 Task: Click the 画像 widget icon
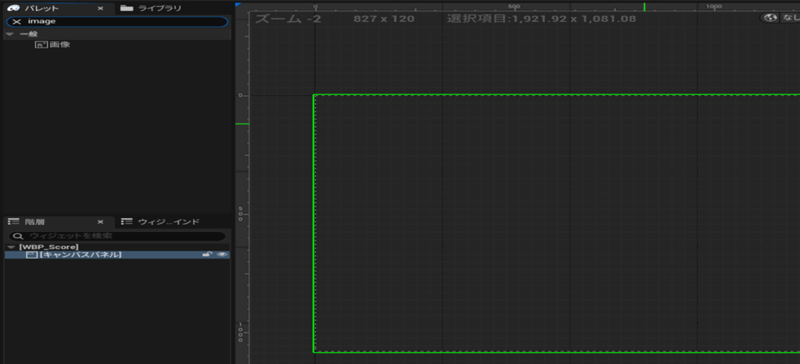[41, 45]
